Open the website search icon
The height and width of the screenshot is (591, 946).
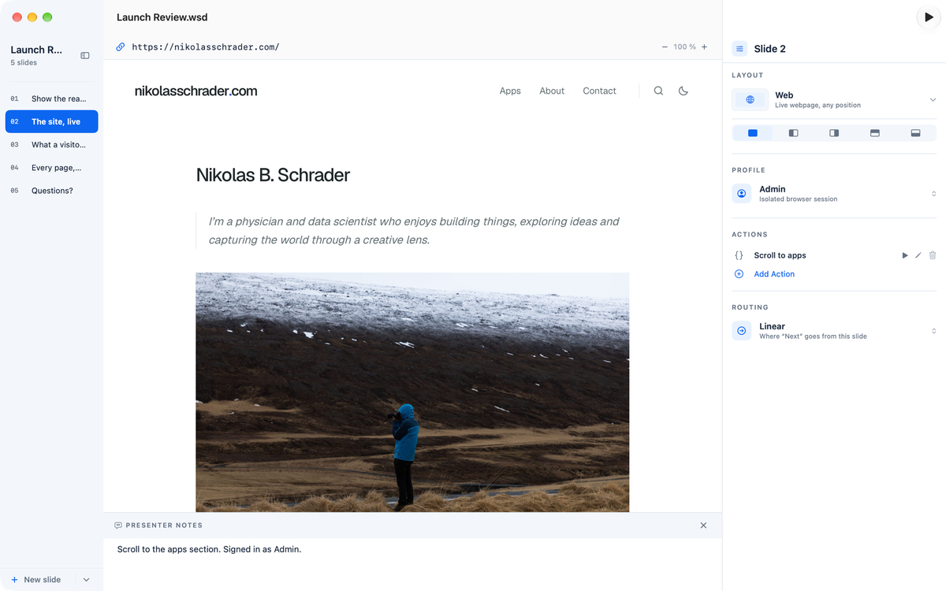coord(658,91)
